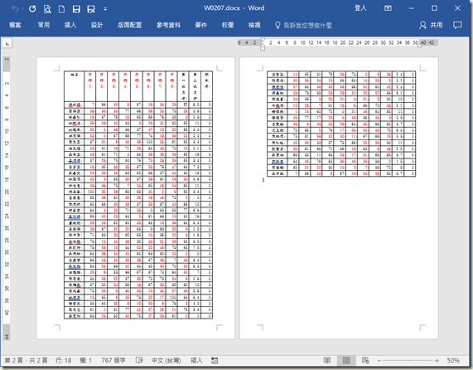Click the zoom in plus button
This screenshot has height=370, width=473.
437,360
